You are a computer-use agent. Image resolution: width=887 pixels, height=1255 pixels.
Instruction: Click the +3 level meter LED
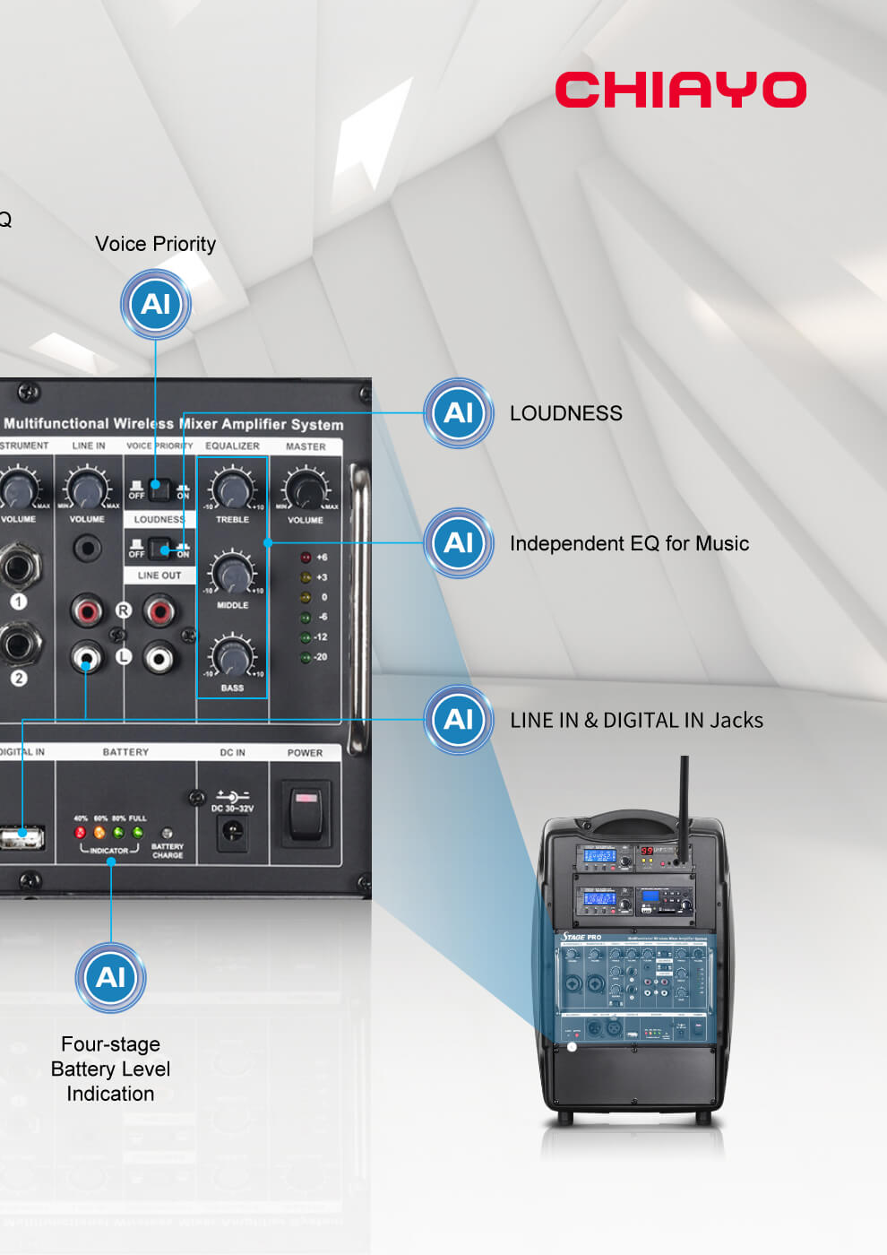click(306, 577)
